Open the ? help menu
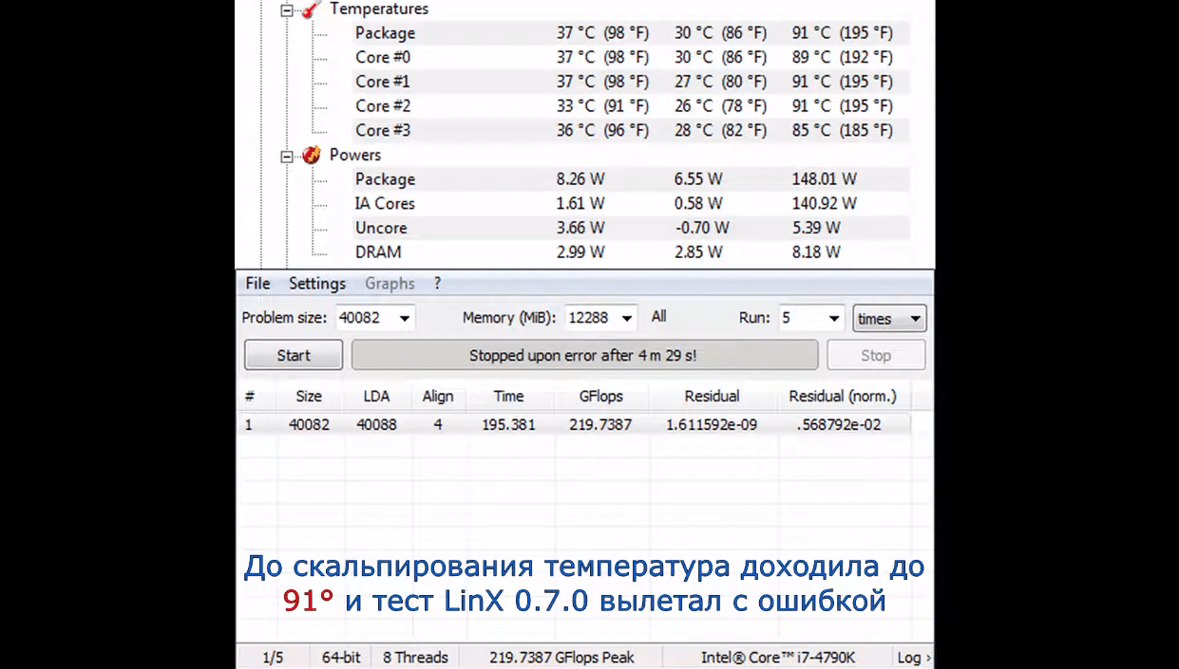 click(x=437, y=284)
